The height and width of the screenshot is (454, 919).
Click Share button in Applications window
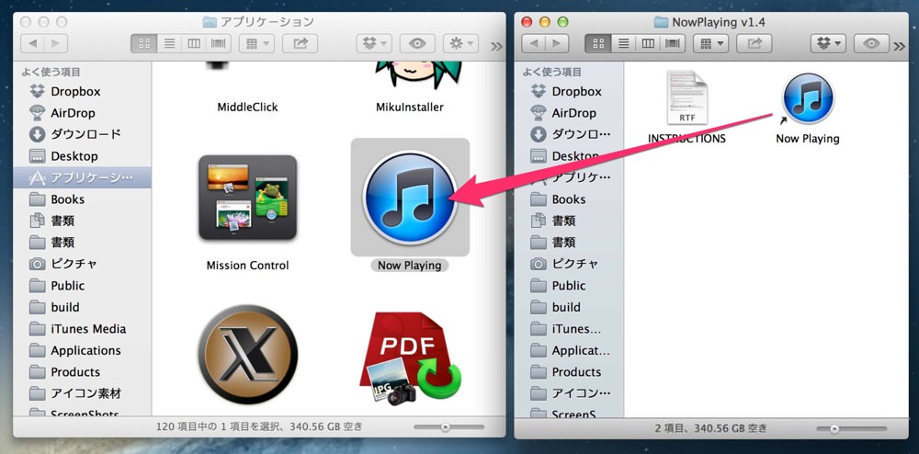pyautogui.click(x=301, y=43)
